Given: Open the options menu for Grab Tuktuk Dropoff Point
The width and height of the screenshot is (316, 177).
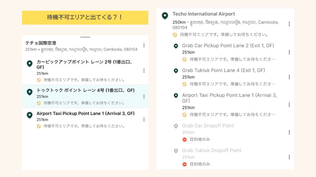Looking at the screenshot, I should (x=289, y=157).
